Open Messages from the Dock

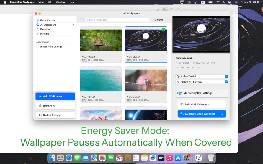pos(77,158)
